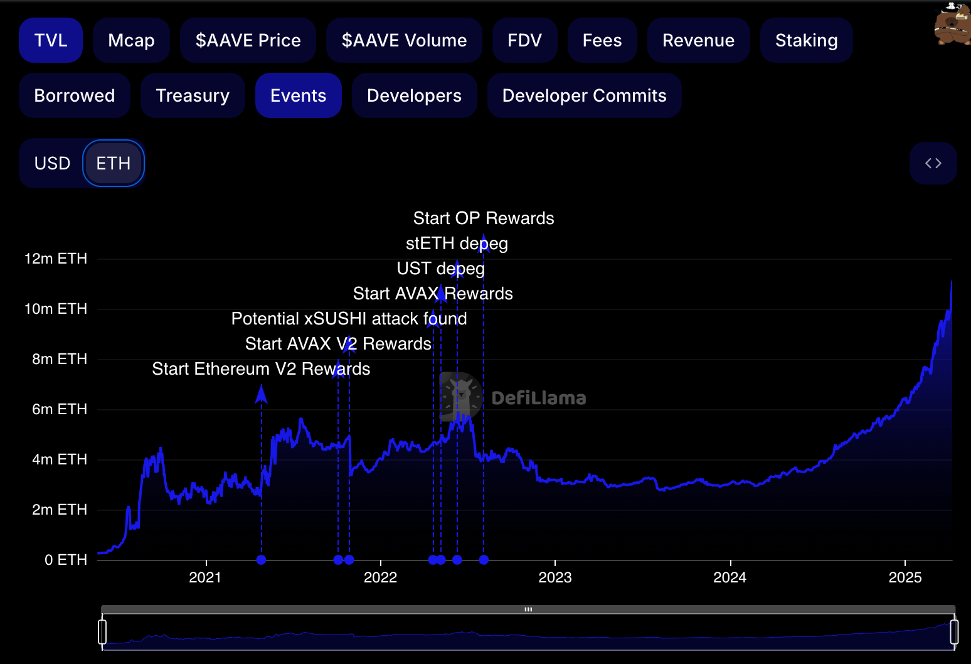Click the Potential xSUSHI attack found label
Image resolution: width=971 pixels, height=664 pixels.
click(349, 319)
